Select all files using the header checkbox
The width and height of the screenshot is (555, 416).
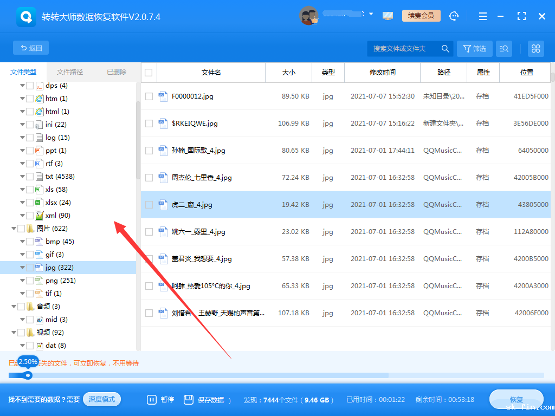click(149, 72)
